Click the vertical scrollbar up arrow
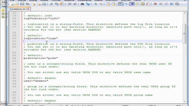 185,13
